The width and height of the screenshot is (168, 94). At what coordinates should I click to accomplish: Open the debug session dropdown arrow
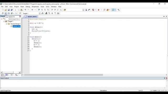(95, 10)
